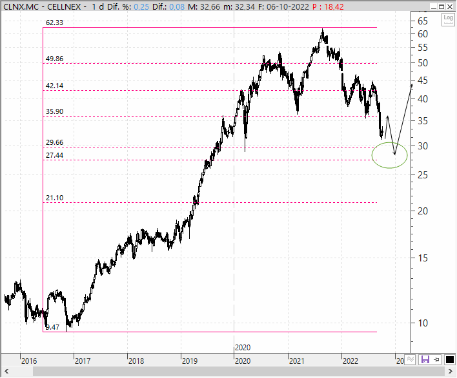Click the 9.47 Fibonacci base label

[52, 327]
